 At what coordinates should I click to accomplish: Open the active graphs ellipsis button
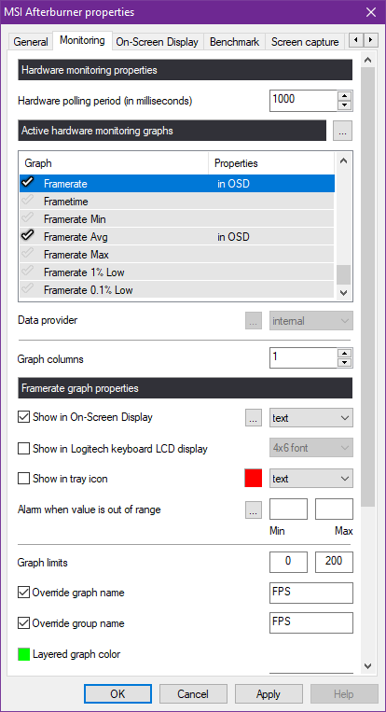pos(342,131)
